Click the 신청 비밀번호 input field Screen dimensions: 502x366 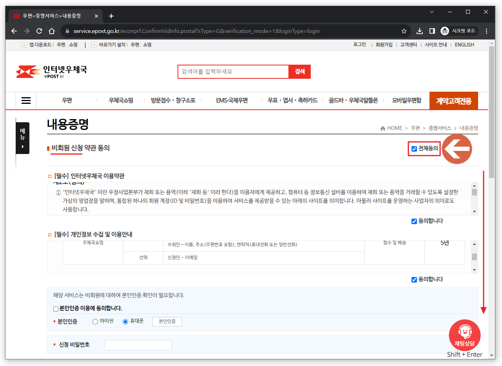[x=138, y=345]
